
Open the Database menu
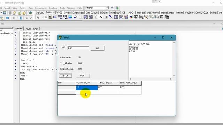[x=53, y=8]
